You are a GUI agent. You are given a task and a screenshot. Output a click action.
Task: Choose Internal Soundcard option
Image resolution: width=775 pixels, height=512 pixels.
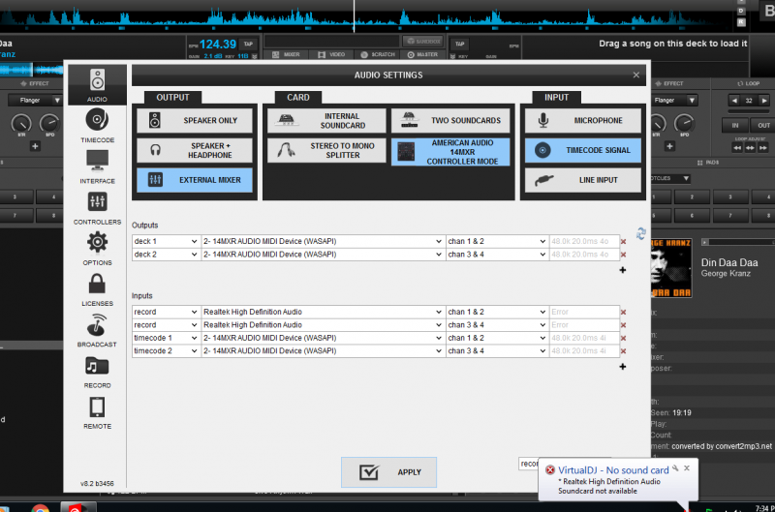click(x=326, y=120)
